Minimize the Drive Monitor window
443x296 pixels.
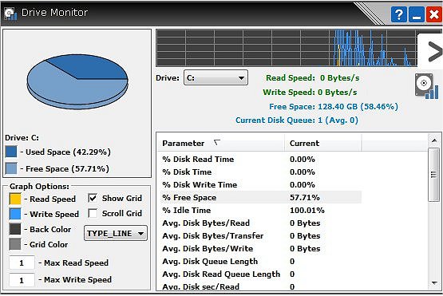pos(417,14)
